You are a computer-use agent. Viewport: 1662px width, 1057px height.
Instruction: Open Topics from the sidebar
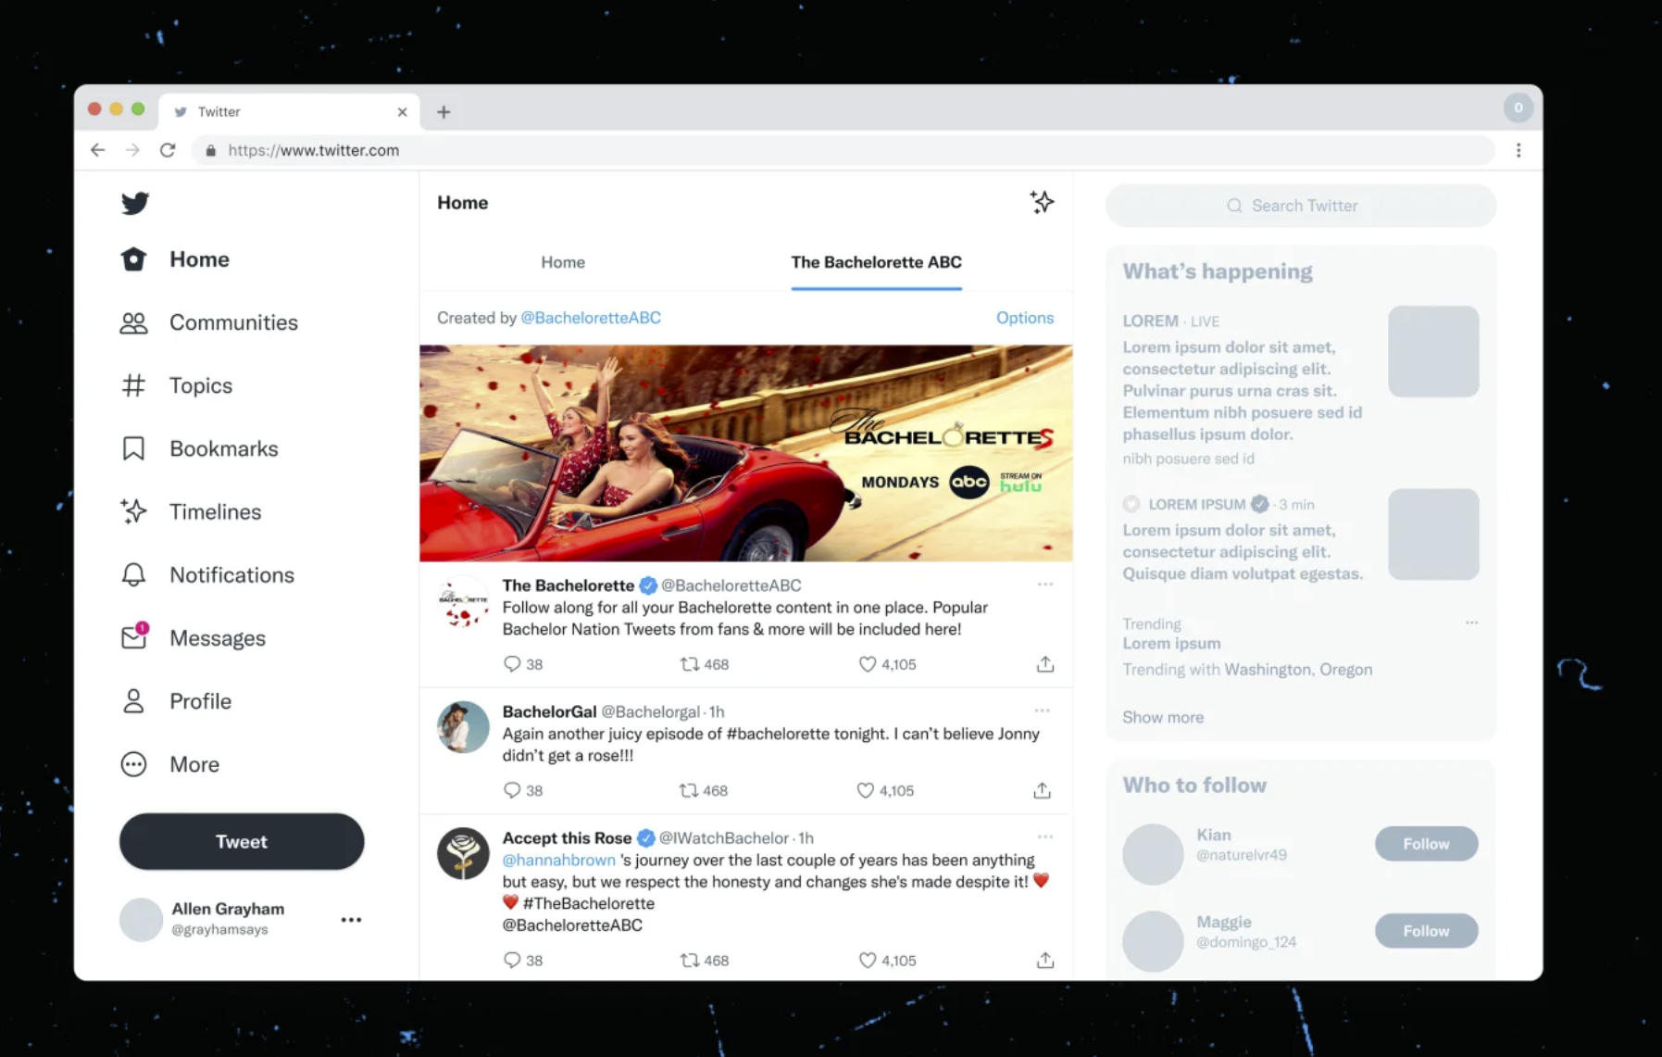[176, 385]
